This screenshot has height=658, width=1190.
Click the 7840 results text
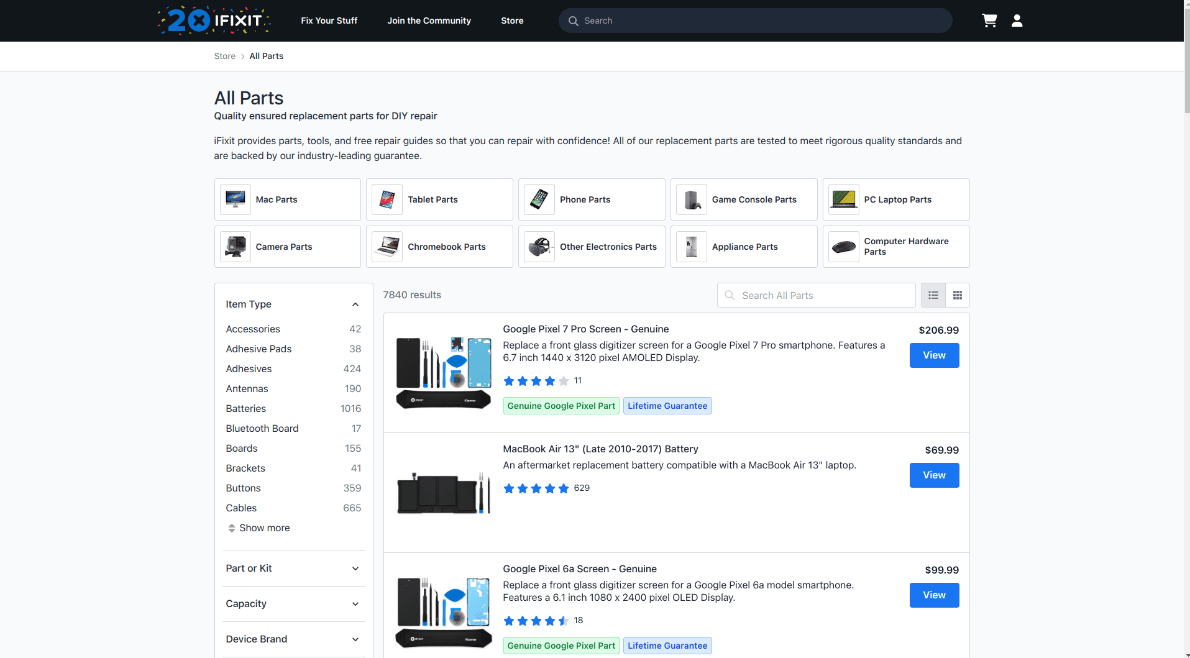click(x=412, y=295)
